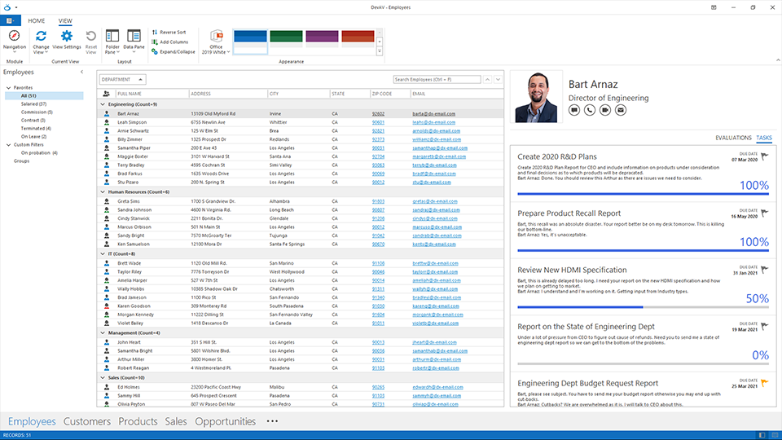Switch to the EVALUATIONS tab
The width and height of the screenshot is (782, 440).
tap(732, 138)
